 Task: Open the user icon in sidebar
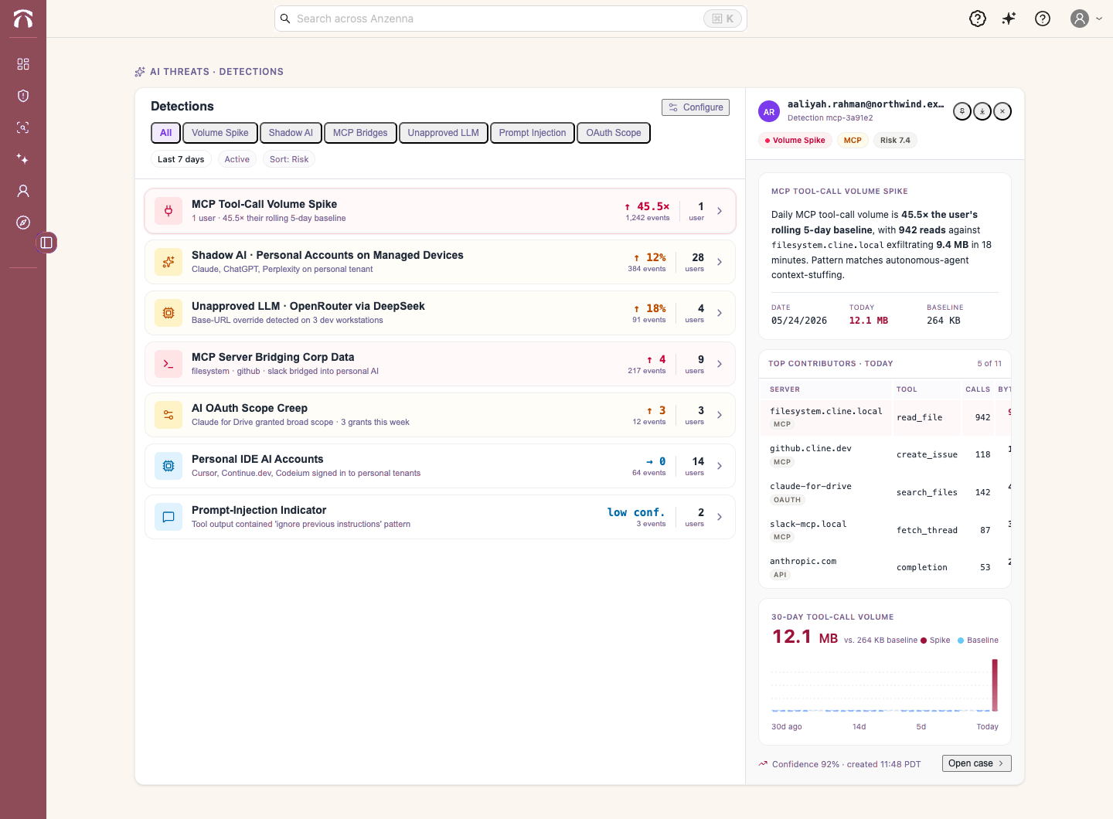(23, 191)
